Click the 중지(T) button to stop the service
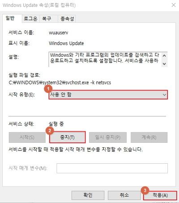Image resolution: width=179 pixels, height=203 pixels. tap(68, 137)
